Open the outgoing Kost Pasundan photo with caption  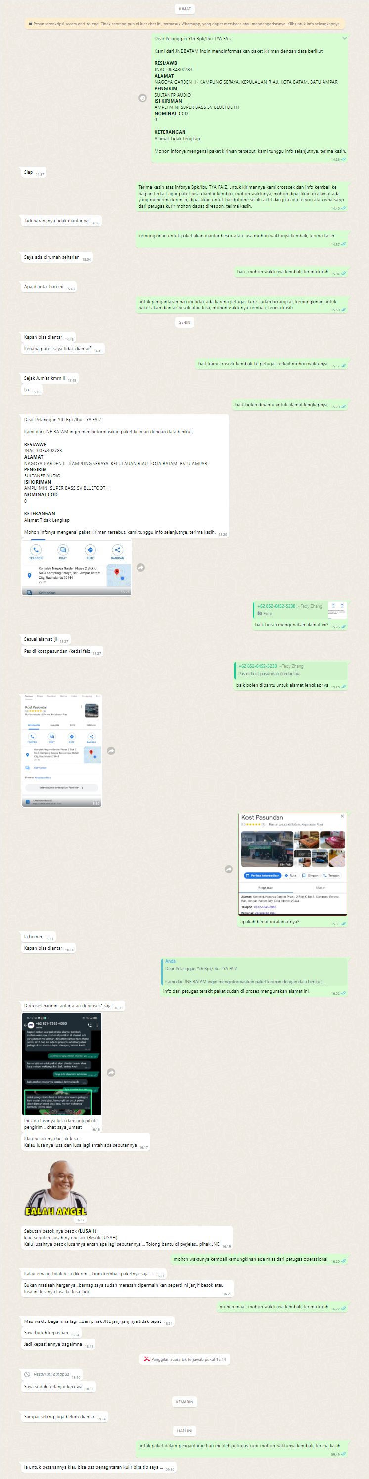tap(293, 864)
